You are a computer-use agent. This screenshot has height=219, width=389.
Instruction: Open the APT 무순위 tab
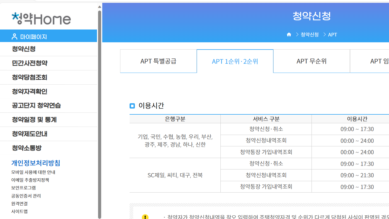click(x=312, y=61)
